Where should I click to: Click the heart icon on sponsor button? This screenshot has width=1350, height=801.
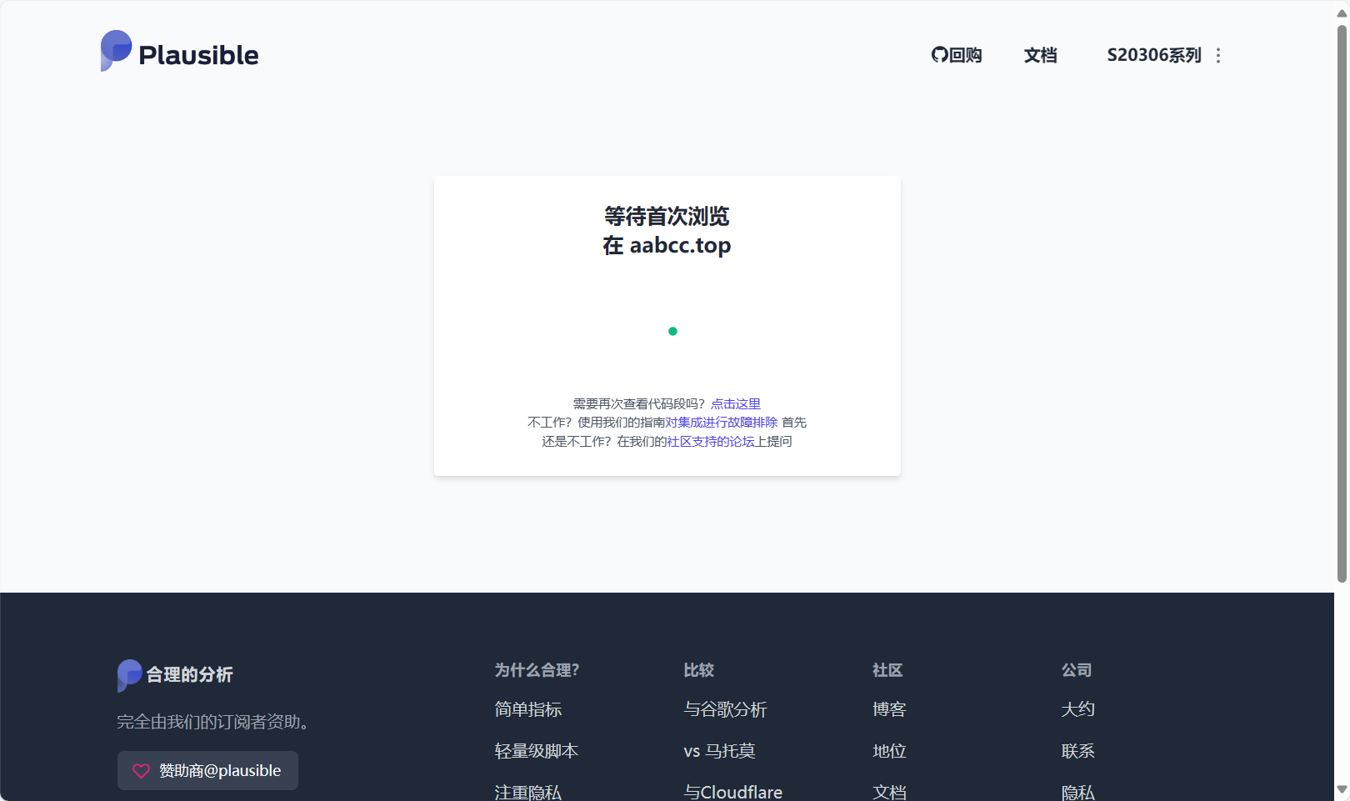142,771
